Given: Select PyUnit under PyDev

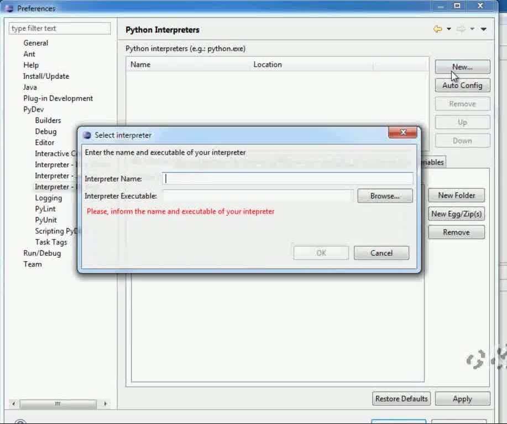Looking at the screenshot, I should click(46, 220).
